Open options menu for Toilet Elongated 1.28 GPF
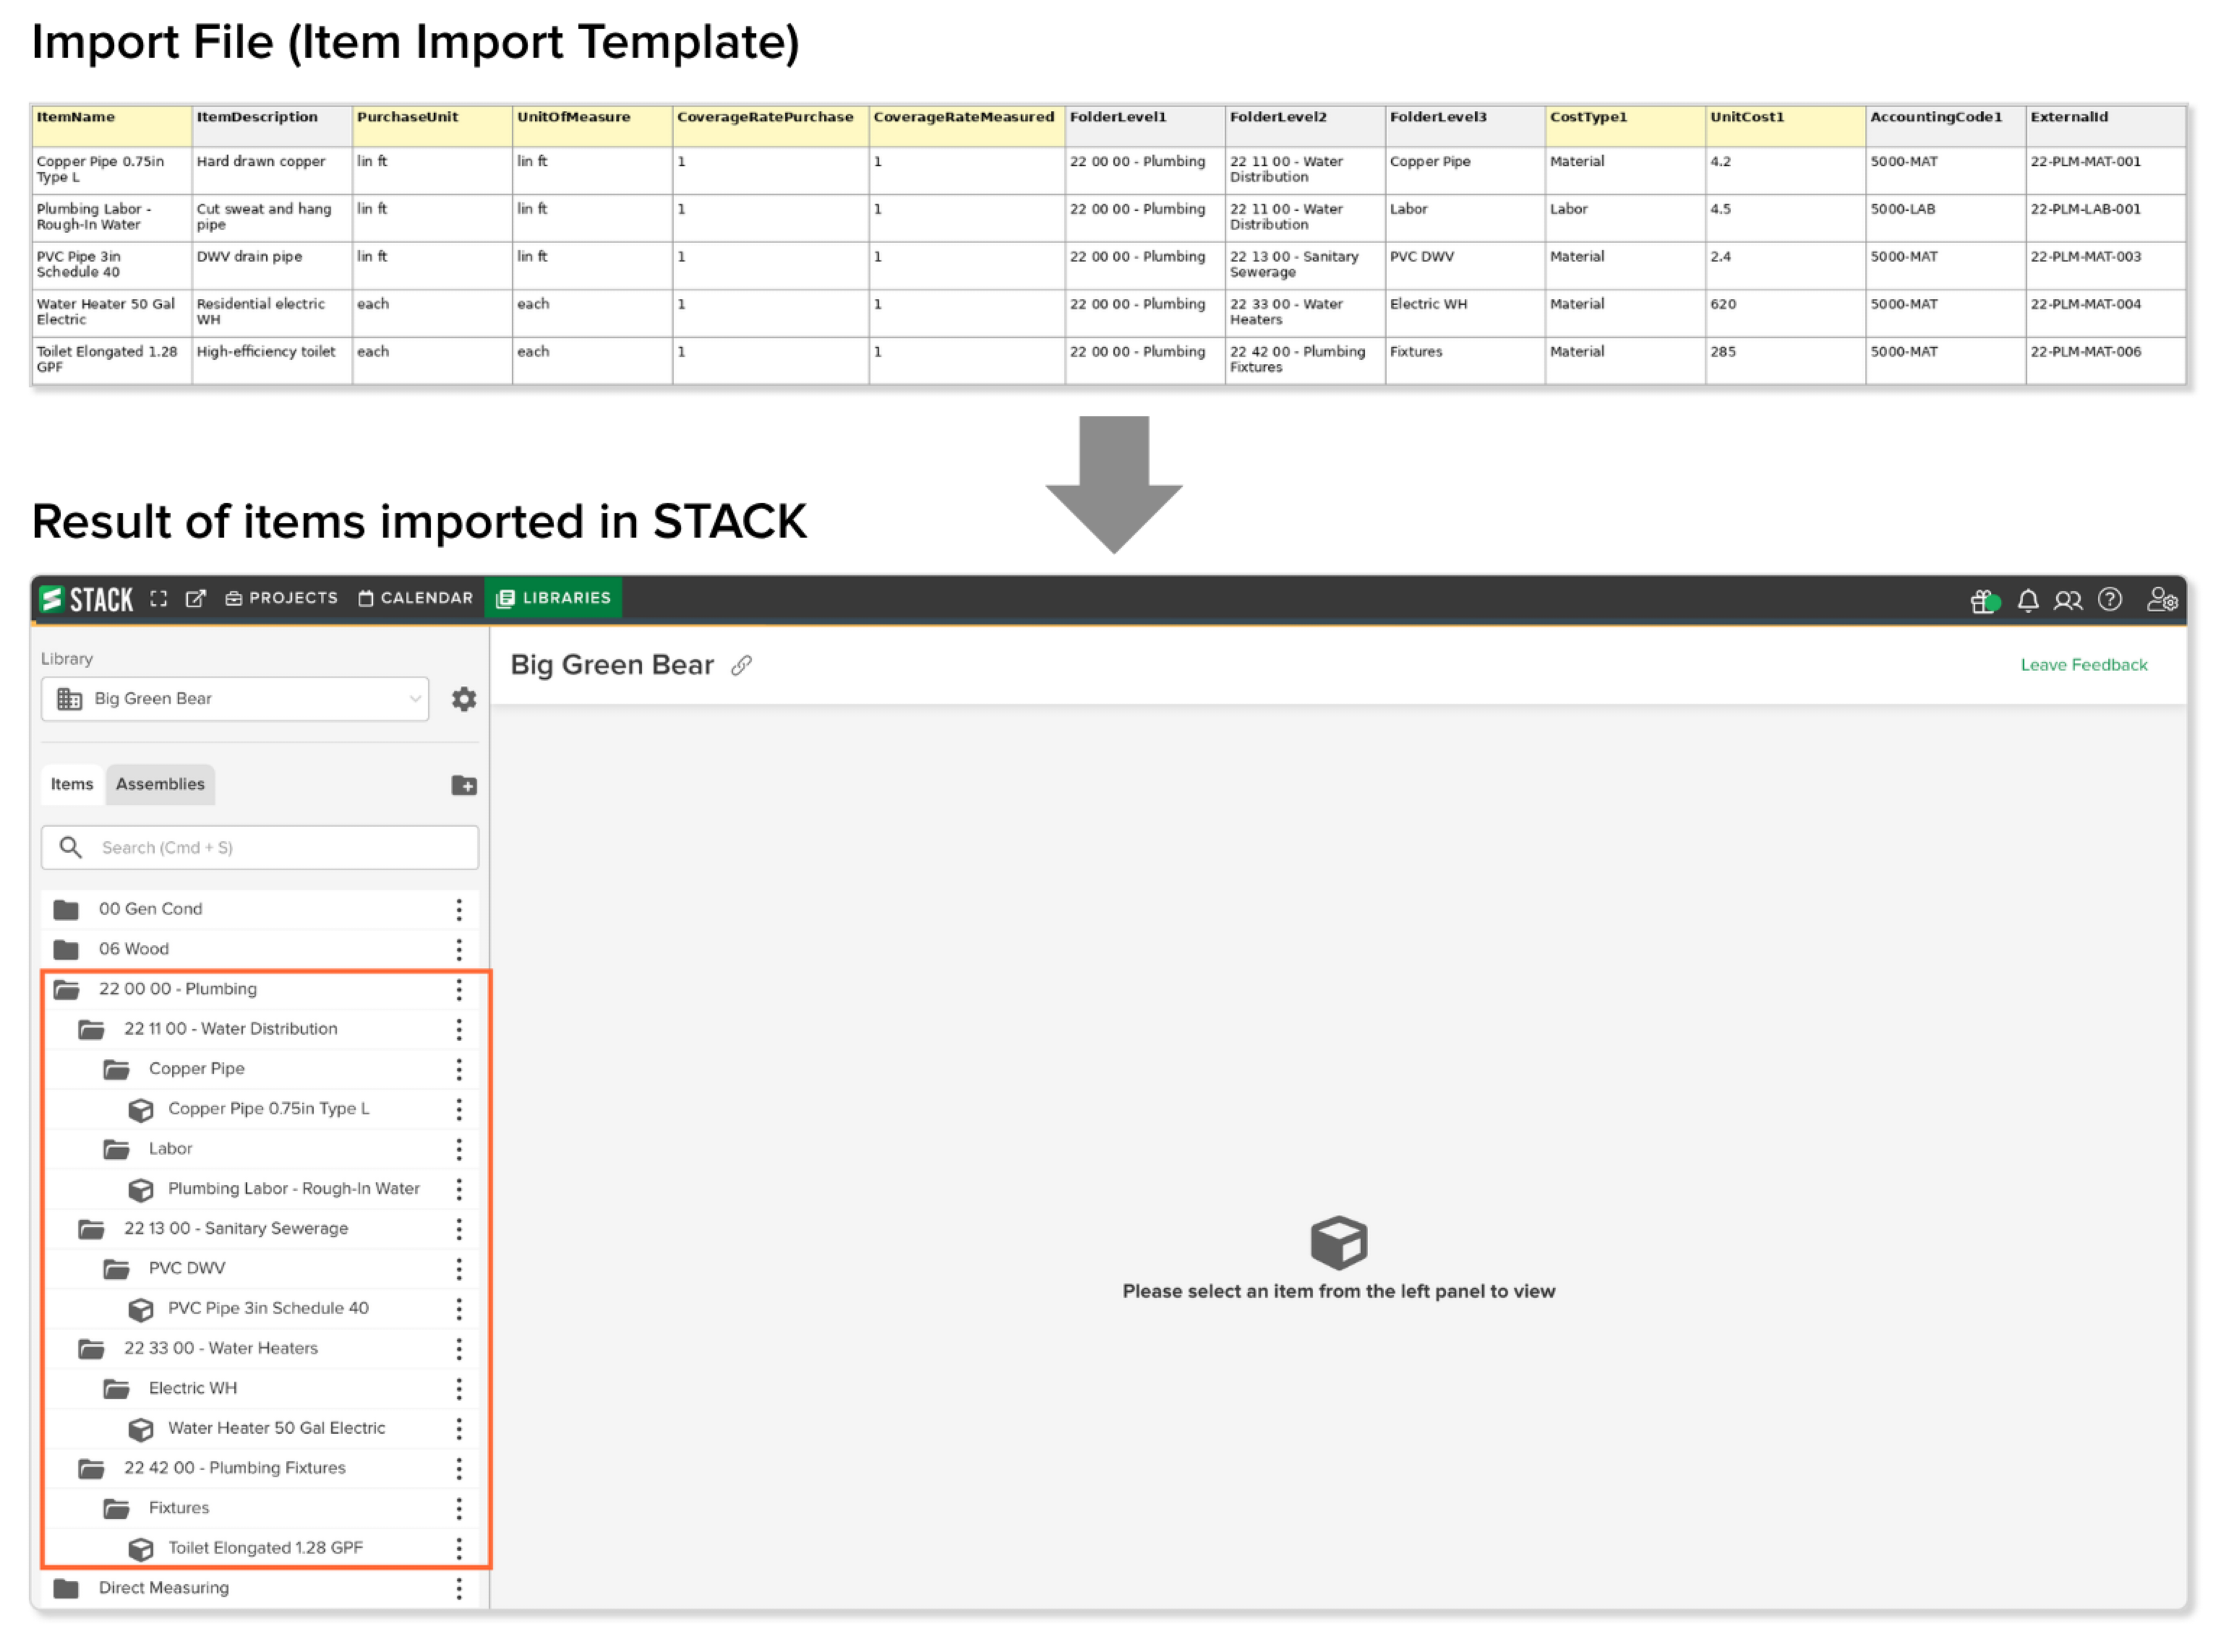 (459, 1548)
